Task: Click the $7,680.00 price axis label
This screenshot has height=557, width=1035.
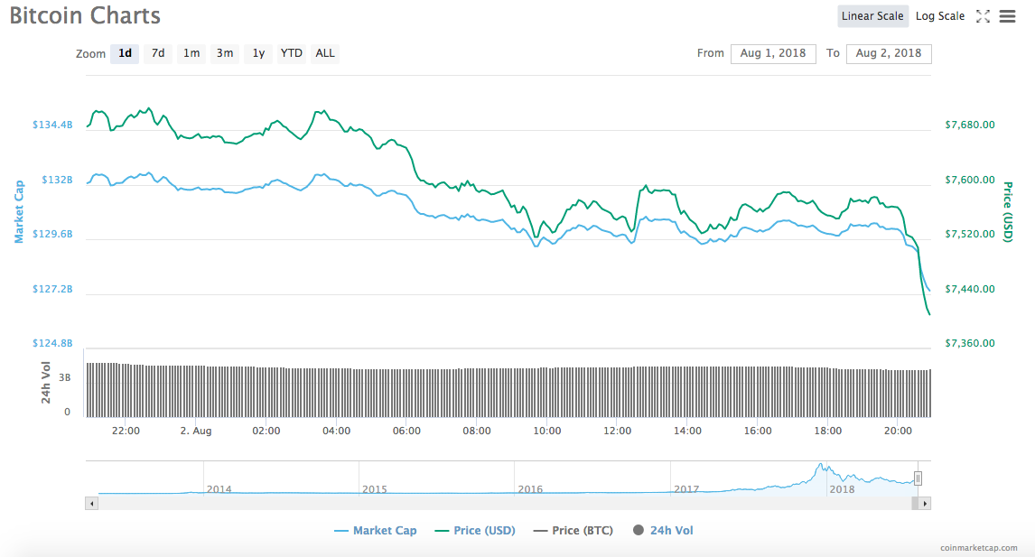Action: tap(970, 125)
